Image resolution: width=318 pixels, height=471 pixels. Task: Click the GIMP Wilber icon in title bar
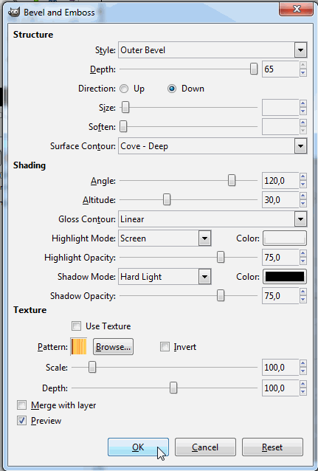click(13, 13)
